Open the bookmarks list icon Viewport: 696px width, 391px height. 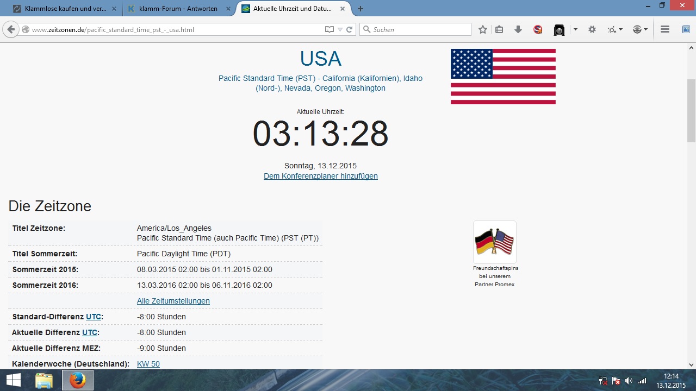(x=499, y=30)
